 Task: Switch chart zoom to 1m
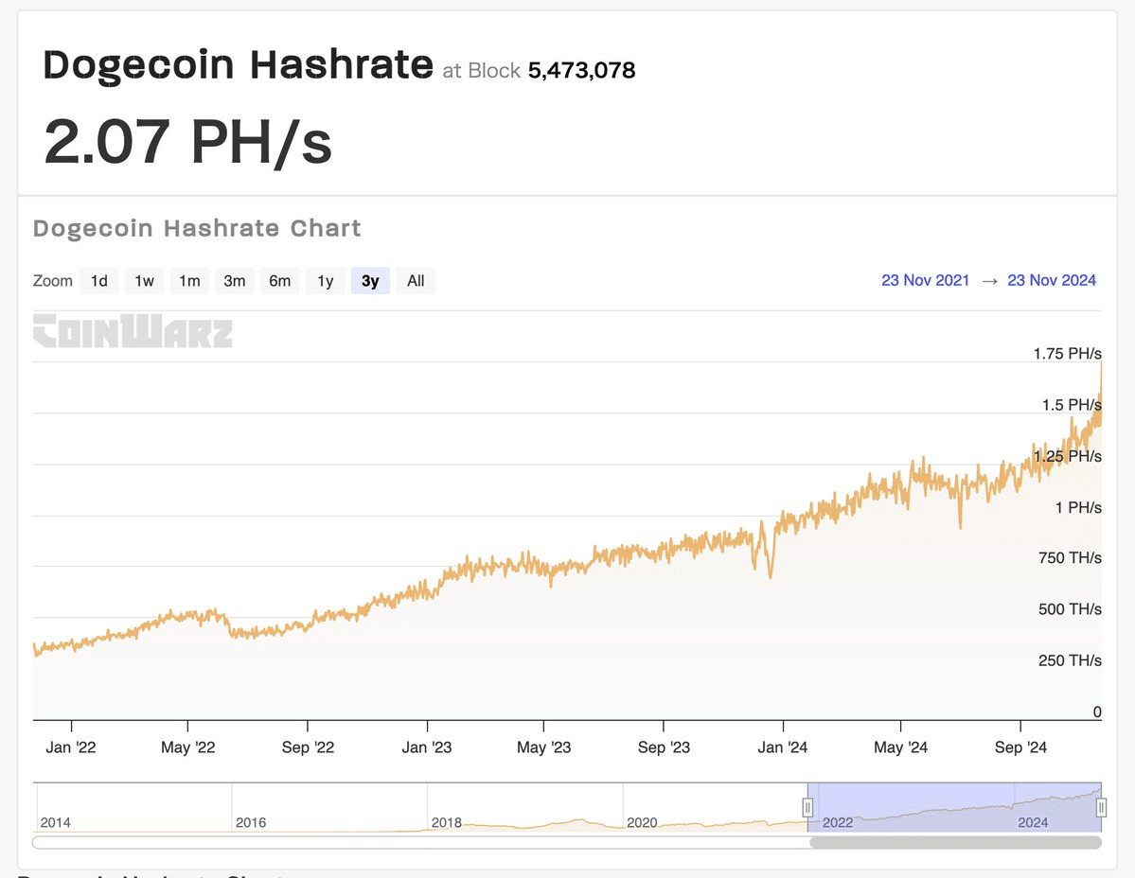click(189, 281)
